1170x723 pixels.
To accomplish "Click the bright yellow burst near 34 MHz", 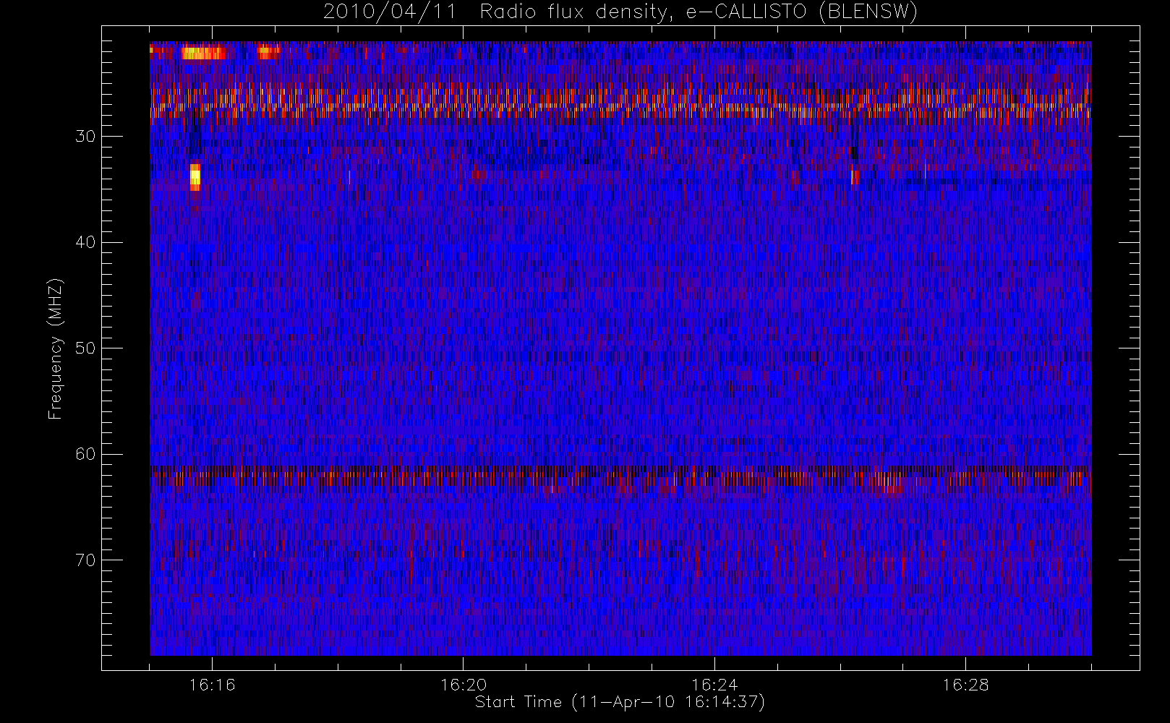I will [195, 177].
